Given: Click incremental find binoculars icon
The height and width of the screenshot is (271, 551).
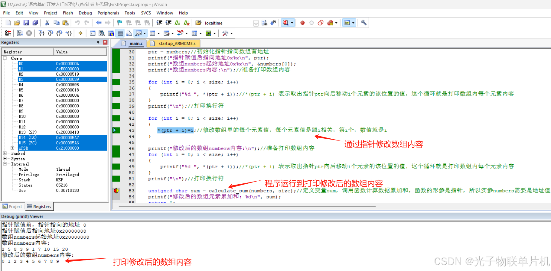Looking at the screenshot, I should pos(273,23).
